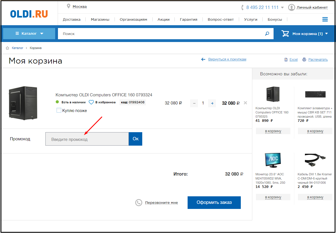Viewport: 336px width, 233px height.
Task: Decrease quantity with the minus button
Action: click(x=194, y=103)
